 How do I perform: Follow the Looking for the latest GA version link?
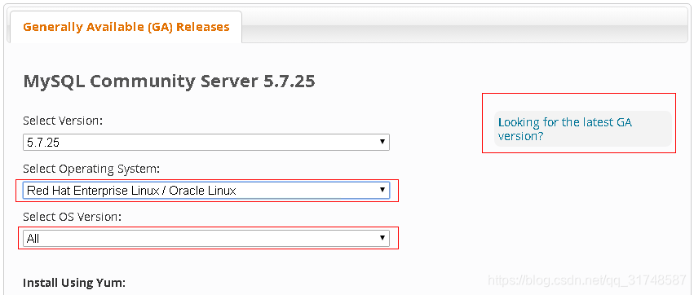coord(565,129)
